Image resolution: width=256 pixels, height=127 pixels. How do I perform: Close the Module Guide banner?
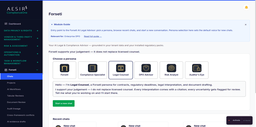coord(245,25)
